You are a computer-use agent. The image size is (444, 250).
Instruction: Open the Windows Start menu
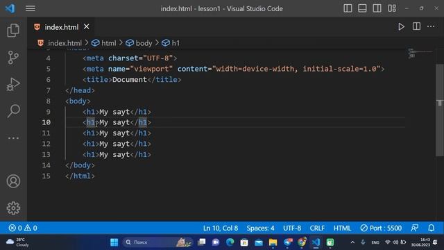pyautogui.click(x=114, y=242)
